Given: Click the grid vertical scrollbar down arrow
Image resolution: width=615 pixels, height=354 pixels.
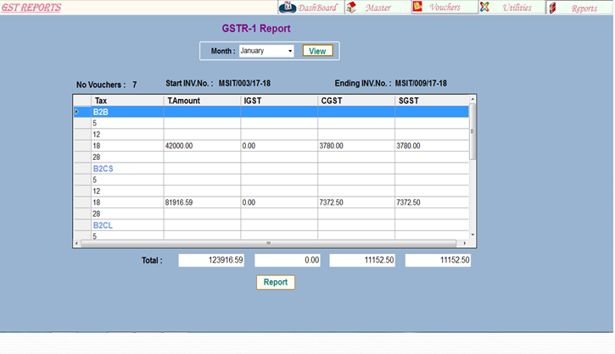Looking at the screenshot, I should (x=472, y=235).
